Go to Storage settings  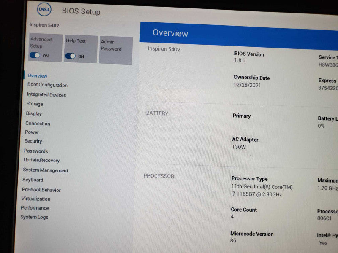point(35,104)
